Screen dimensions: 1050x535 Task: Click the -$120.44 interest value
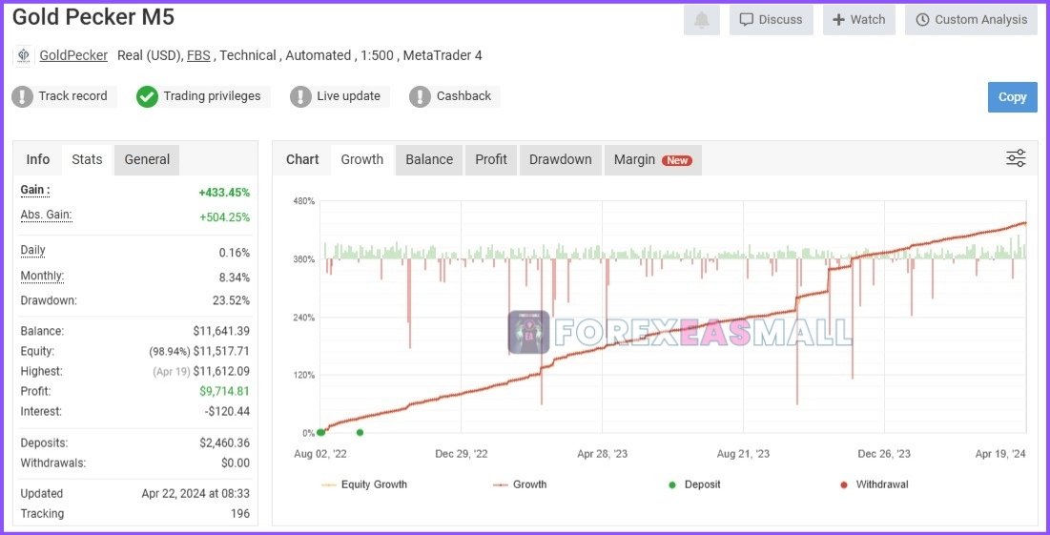227,412
